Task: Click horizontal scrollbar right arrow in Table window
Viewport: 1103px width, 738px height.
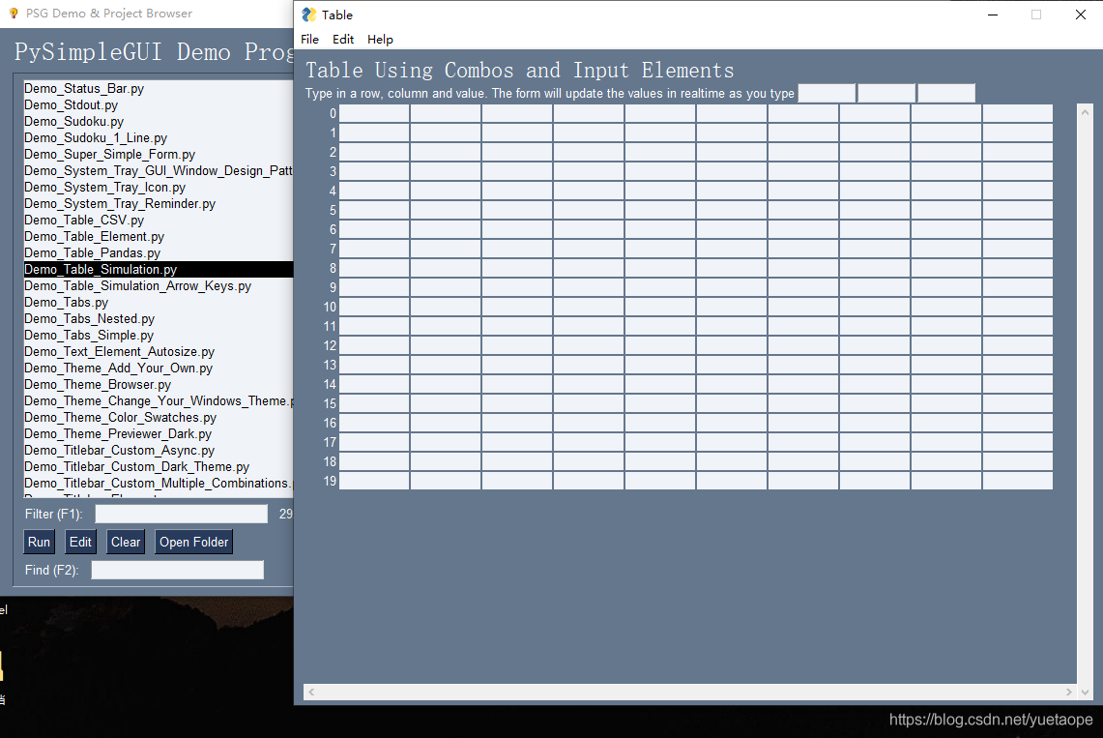Action: 1068,692
